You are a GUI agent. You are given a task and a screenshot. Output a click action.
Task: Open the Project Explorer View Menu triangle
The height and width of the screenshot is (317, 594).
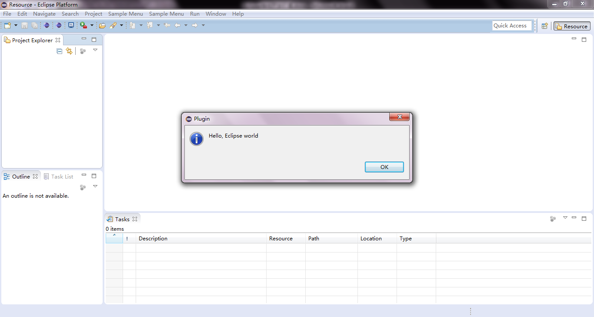(95, 50)
